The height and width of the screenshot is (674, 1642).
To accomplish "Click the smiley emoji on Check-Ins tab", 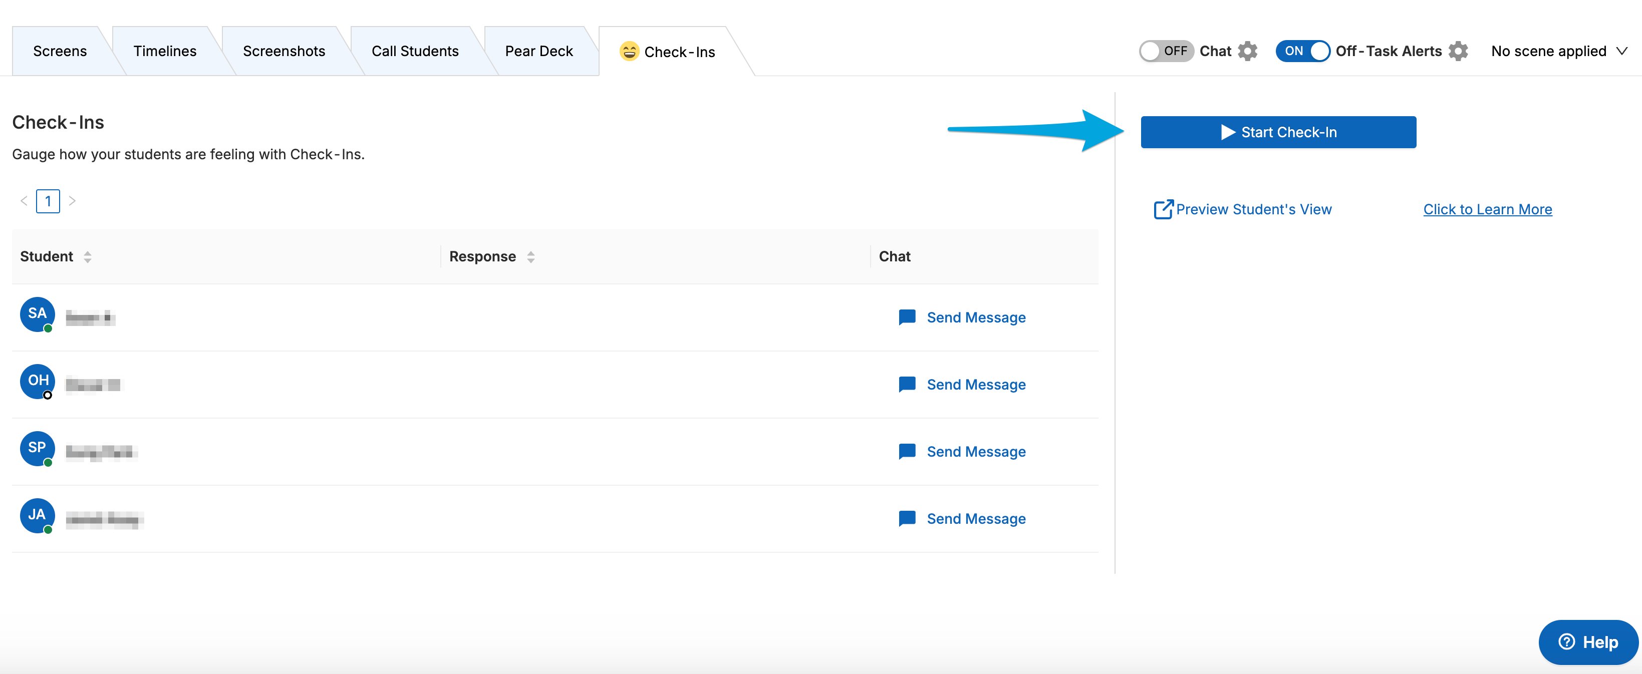I will point(629,51).
